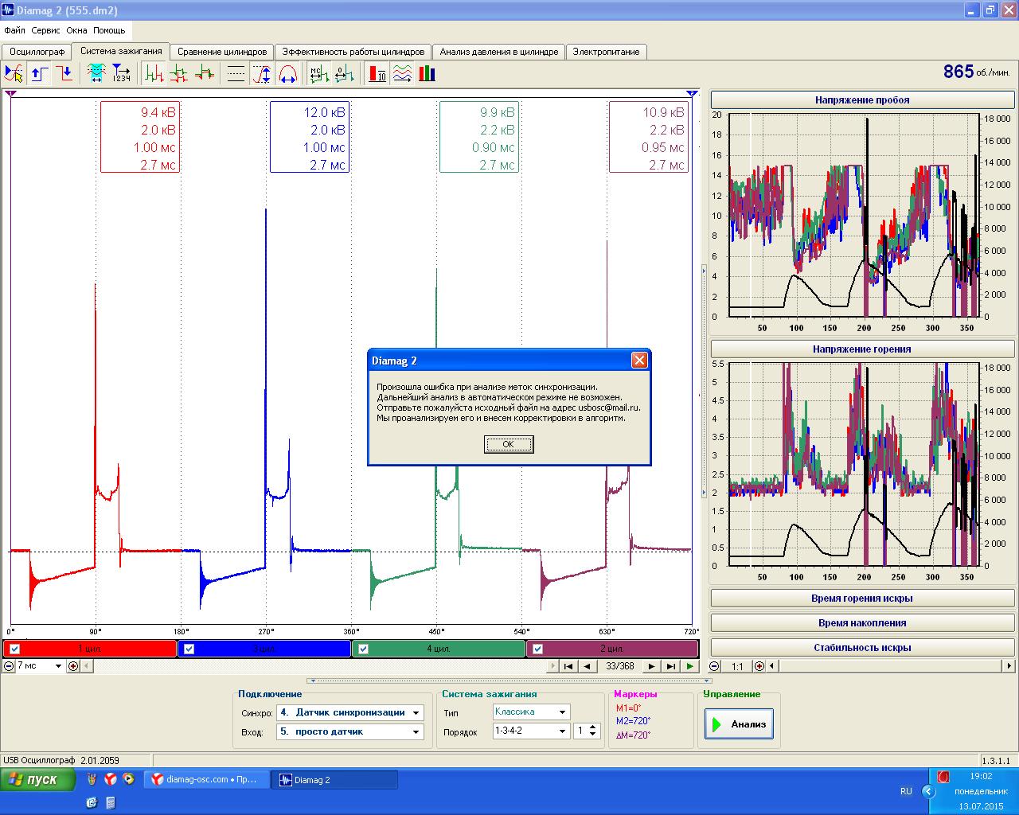The width and height of the screenshot is (1019, 815).
Task: Switch to diamag-osc.com browser taskbar item
Action: [205, 780]
